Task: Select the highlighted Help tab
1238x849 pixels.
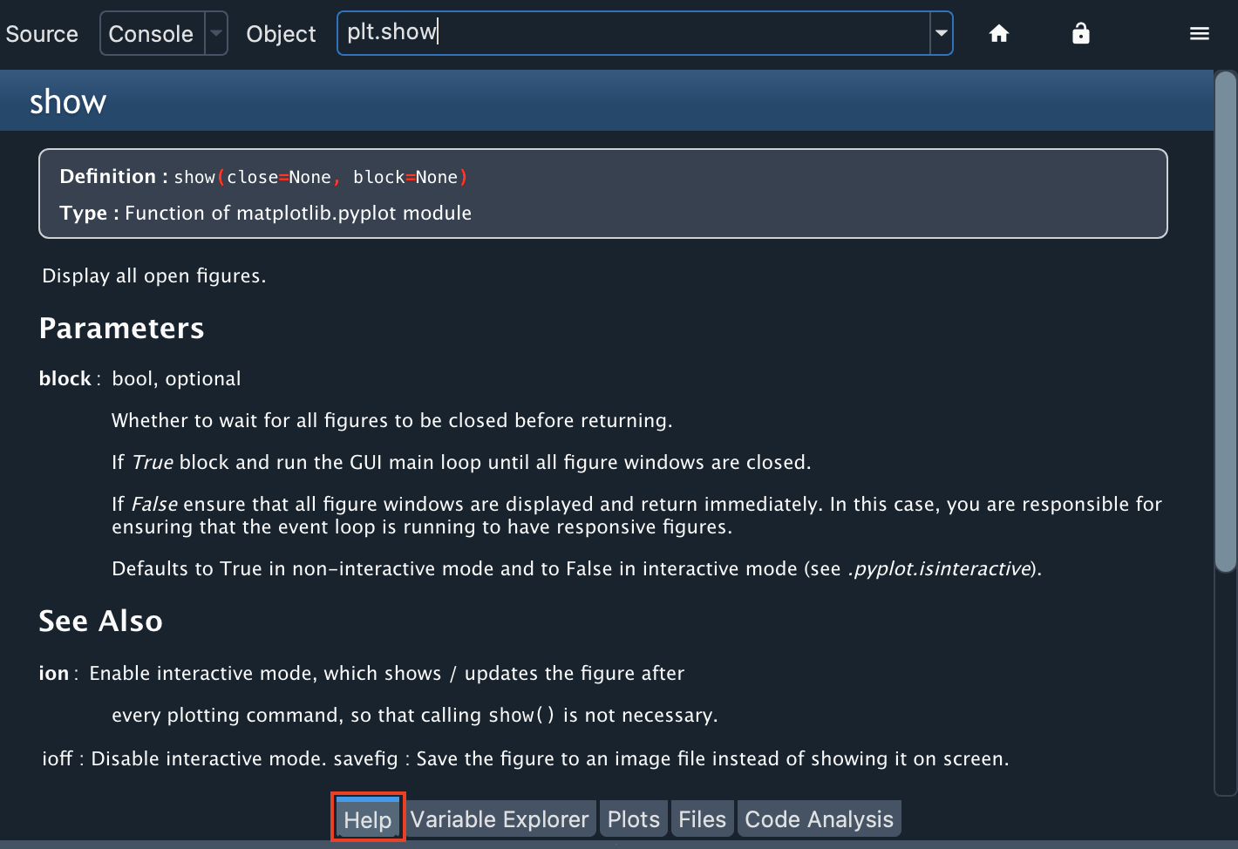Action: (x=367, y=818)
